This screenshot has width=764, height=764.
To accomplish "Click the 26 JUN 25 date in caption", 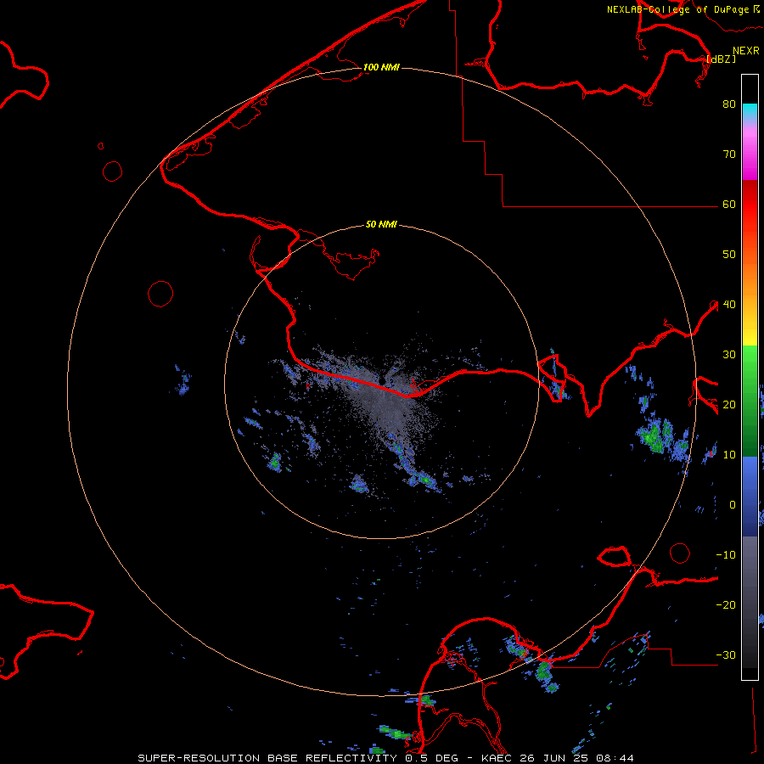I will [x=555, y=758].
